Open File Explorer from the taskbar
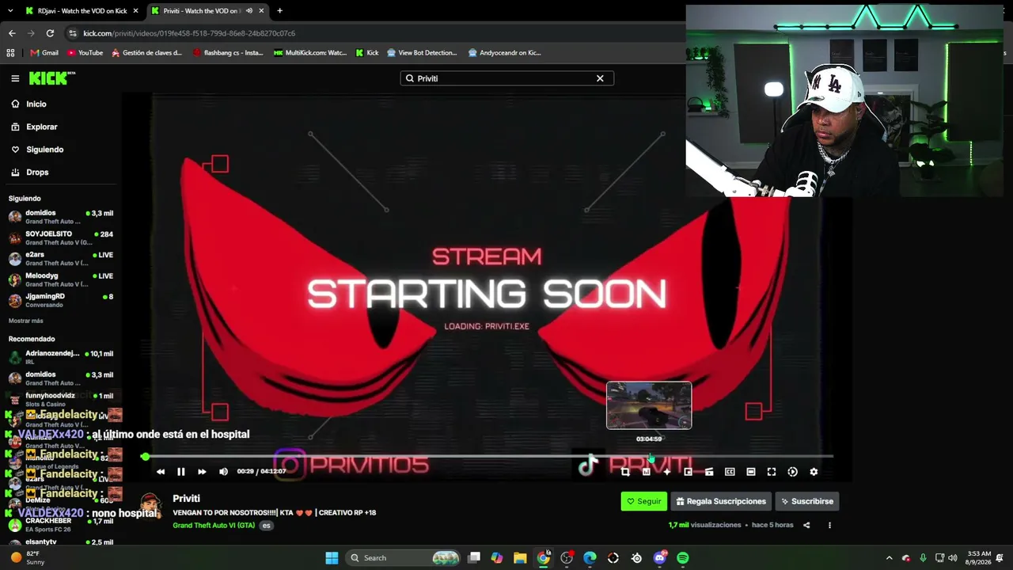The height and width of the screenshot is (570, 1013). click(x=520, y=558)
